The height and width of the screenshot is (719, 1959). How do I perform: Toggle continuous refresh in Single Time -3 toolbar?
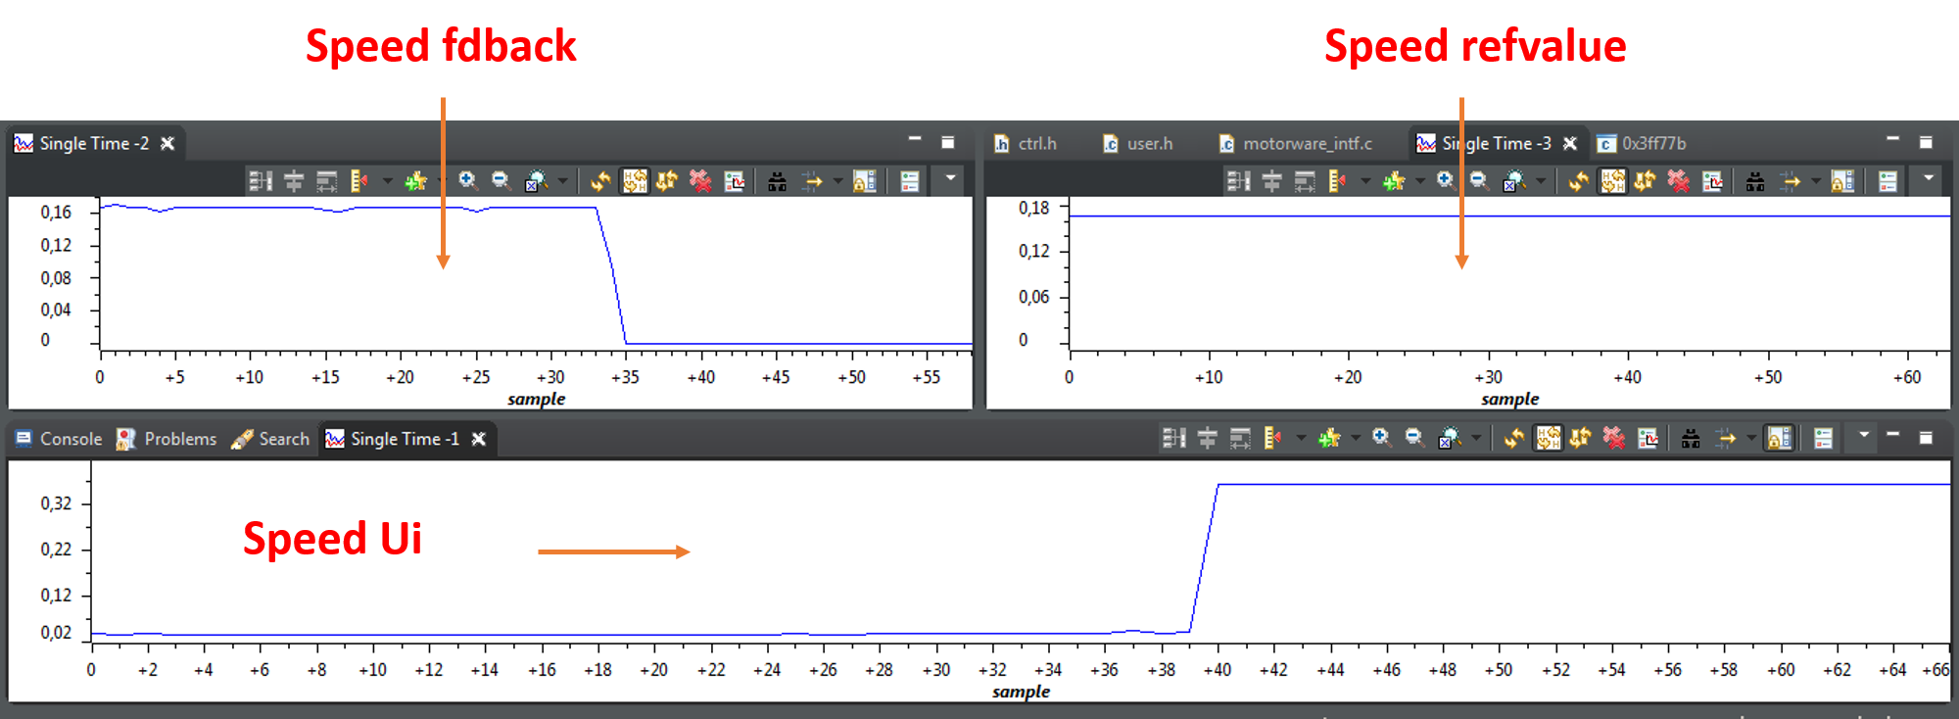(x=1612, y=181)
